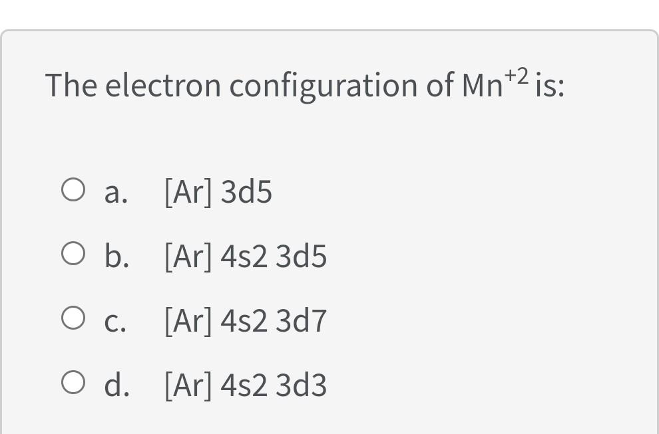Click the option letter c label
The height and width of the screenshot is (434, 659).
click(x=114, y=320)
